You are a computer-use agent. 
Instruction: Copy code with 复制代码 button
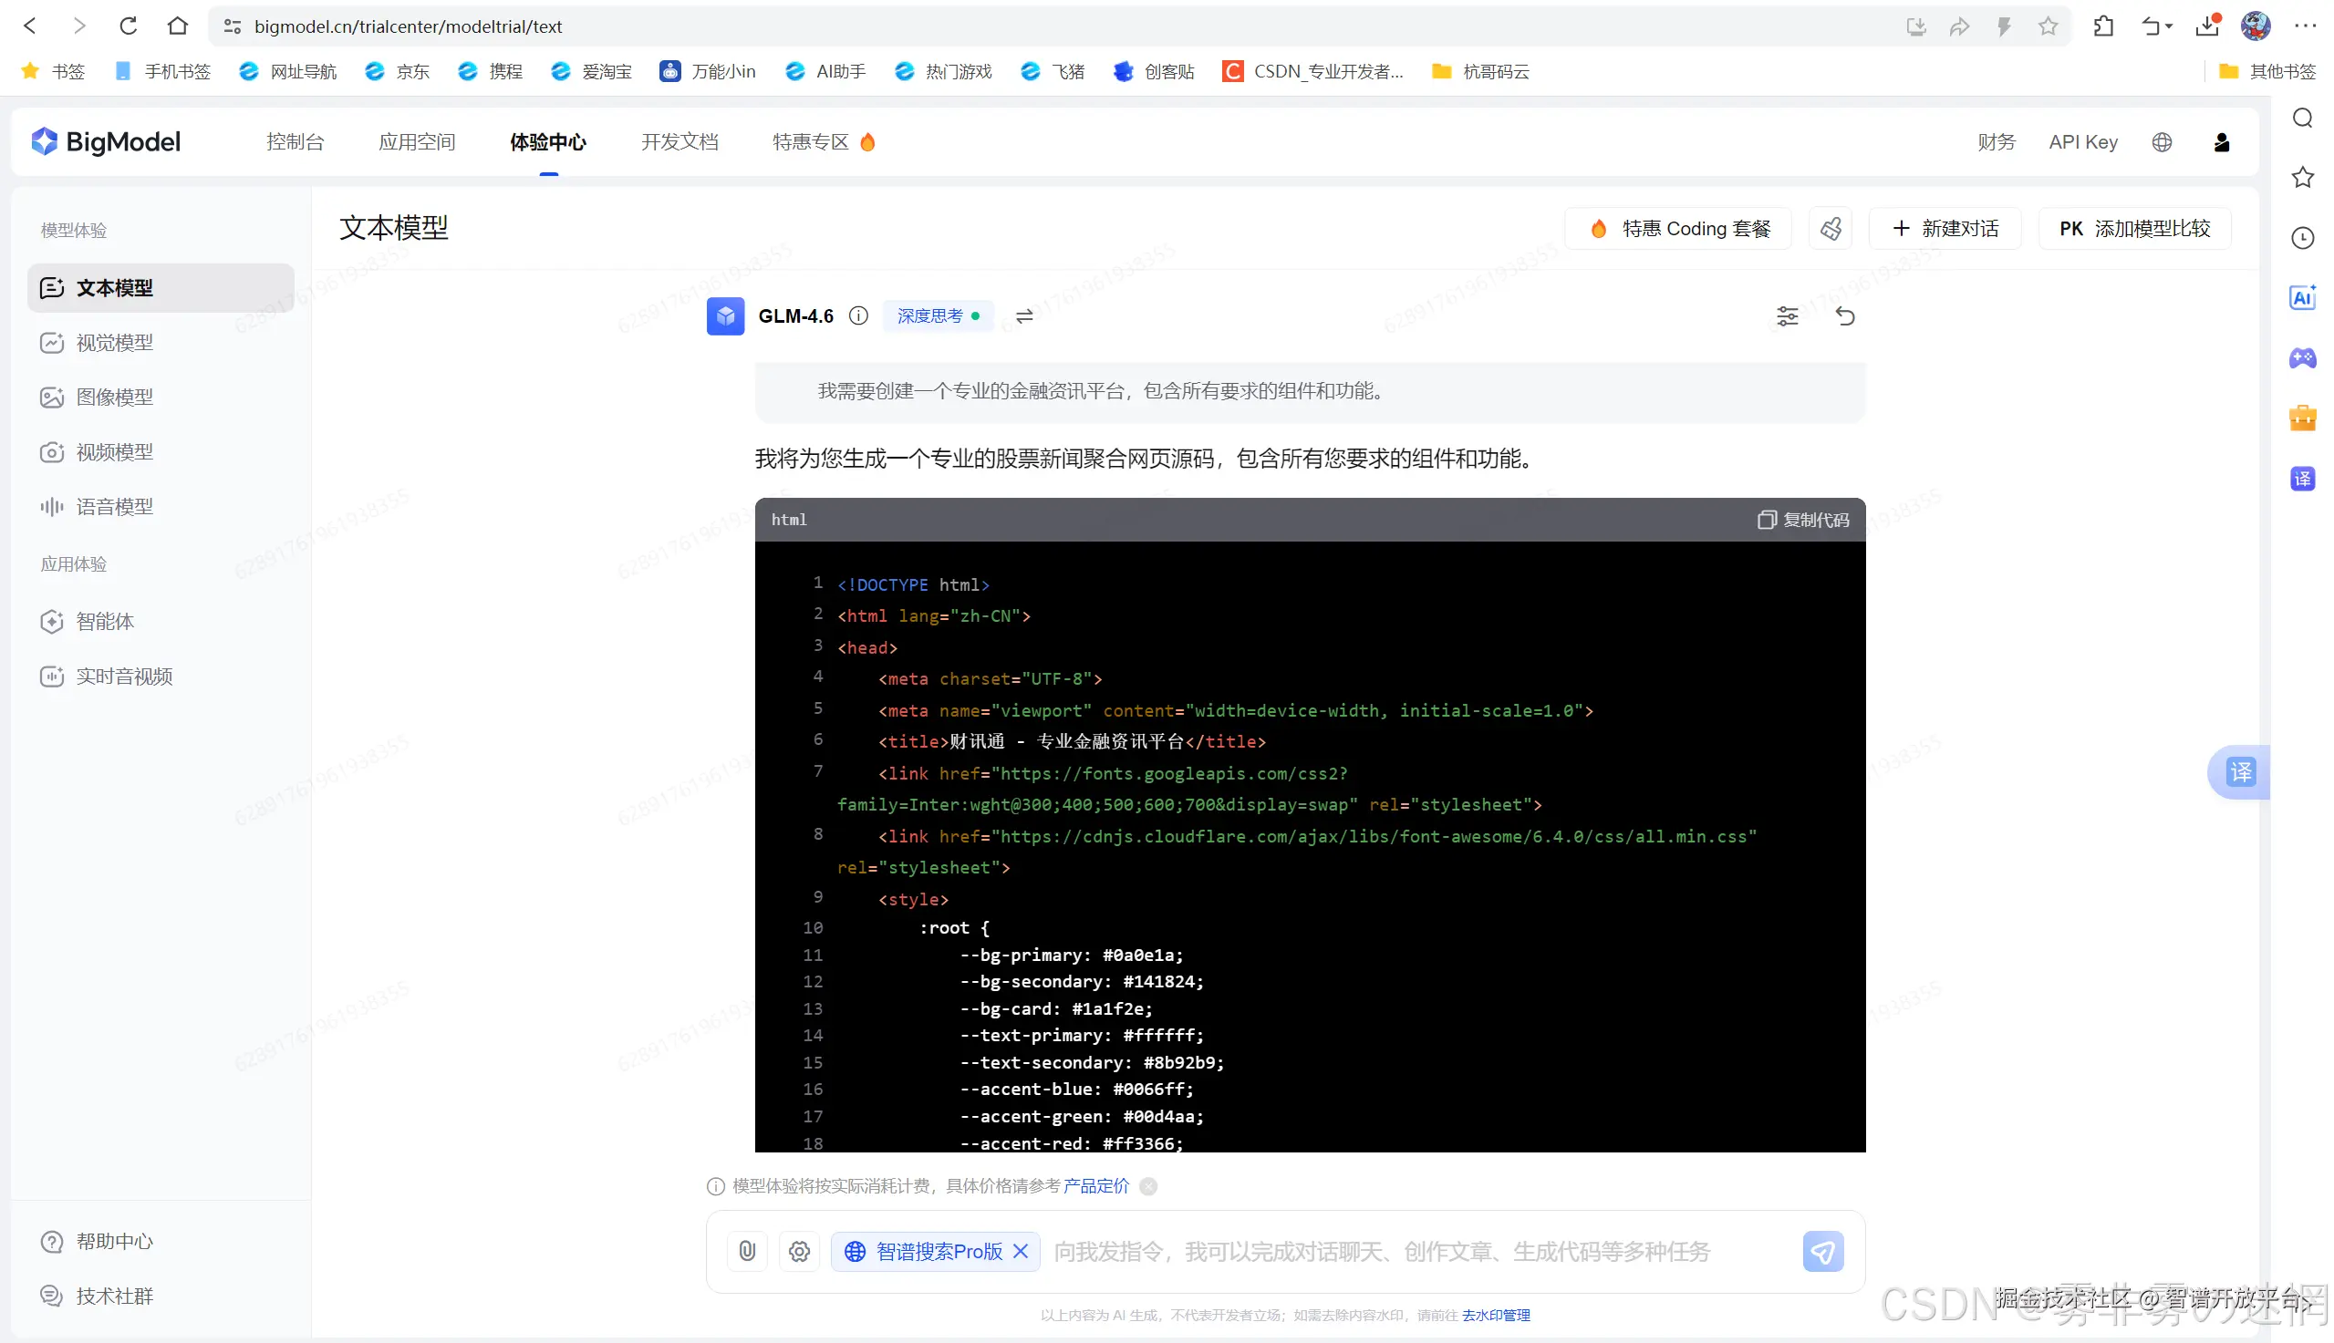1802,521
